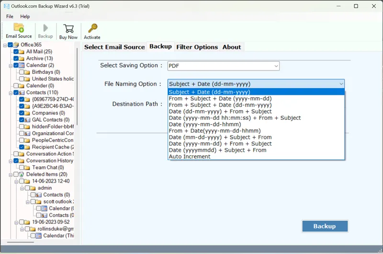383x254 pixels.
Task: Click the folder tree vertical scrollbar
Action: pyautogui.click(x=77, y=144)
